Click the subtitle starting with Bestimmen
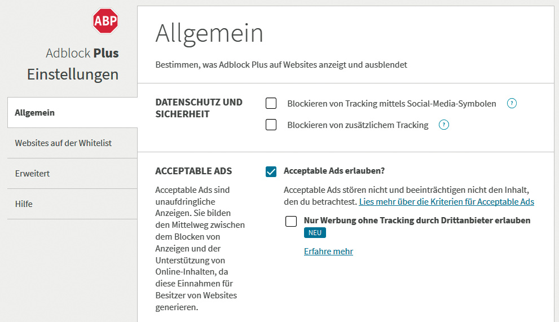 coord(281,65)
